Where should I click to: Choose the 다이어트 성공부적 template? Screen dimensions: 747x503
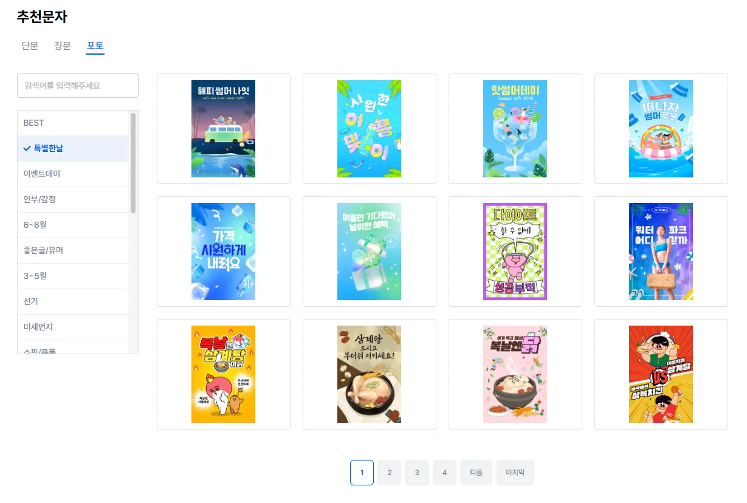click(515, 251)
